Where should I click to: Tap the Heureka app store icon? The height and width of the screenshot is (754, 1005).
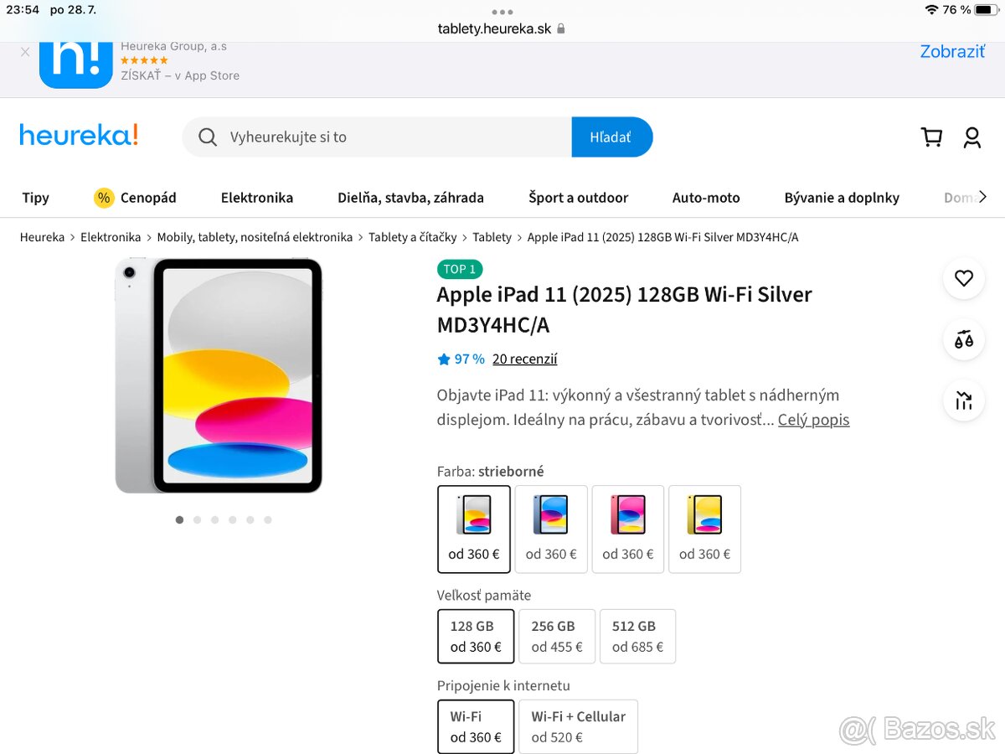(x=75, y=65)
